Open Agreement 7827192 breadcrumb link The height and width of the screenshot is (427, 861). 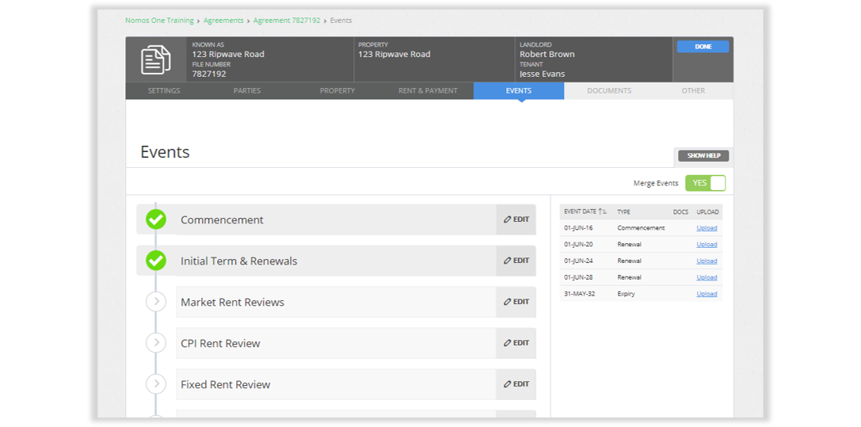[287, 21]
